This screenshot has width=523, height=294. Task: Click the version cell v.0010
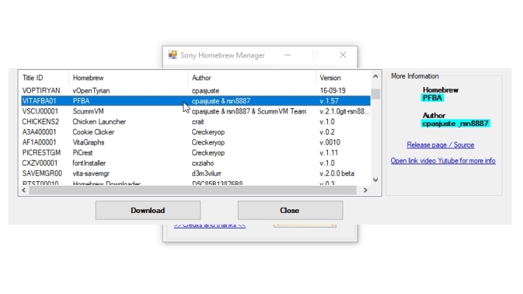(330, 142)
